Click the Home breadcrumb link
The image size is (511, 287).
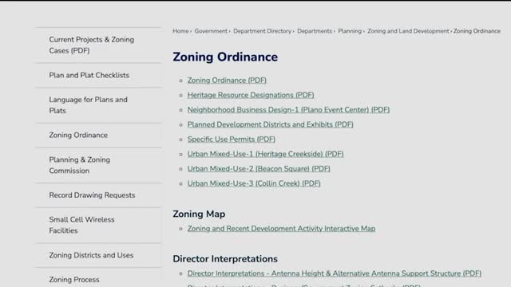click(x=180, y=31)
